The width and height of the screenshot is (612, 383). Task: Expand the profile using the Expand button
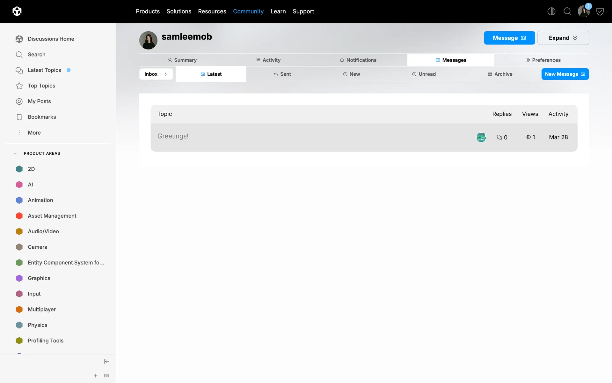tap(563, 38)
